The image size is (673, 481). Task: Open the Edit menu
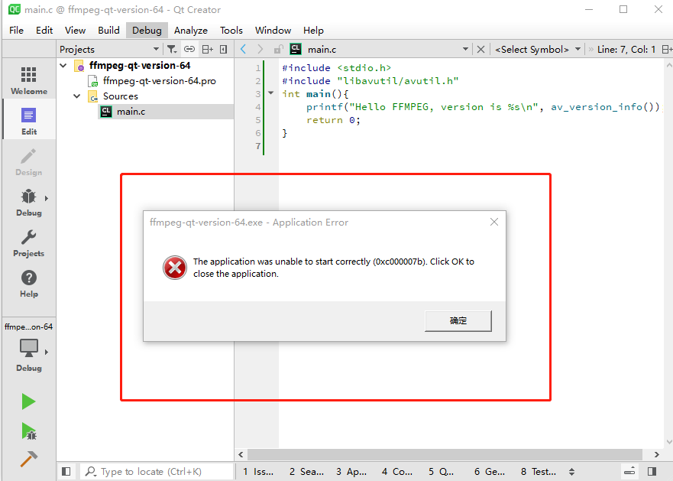pos(44,31)
